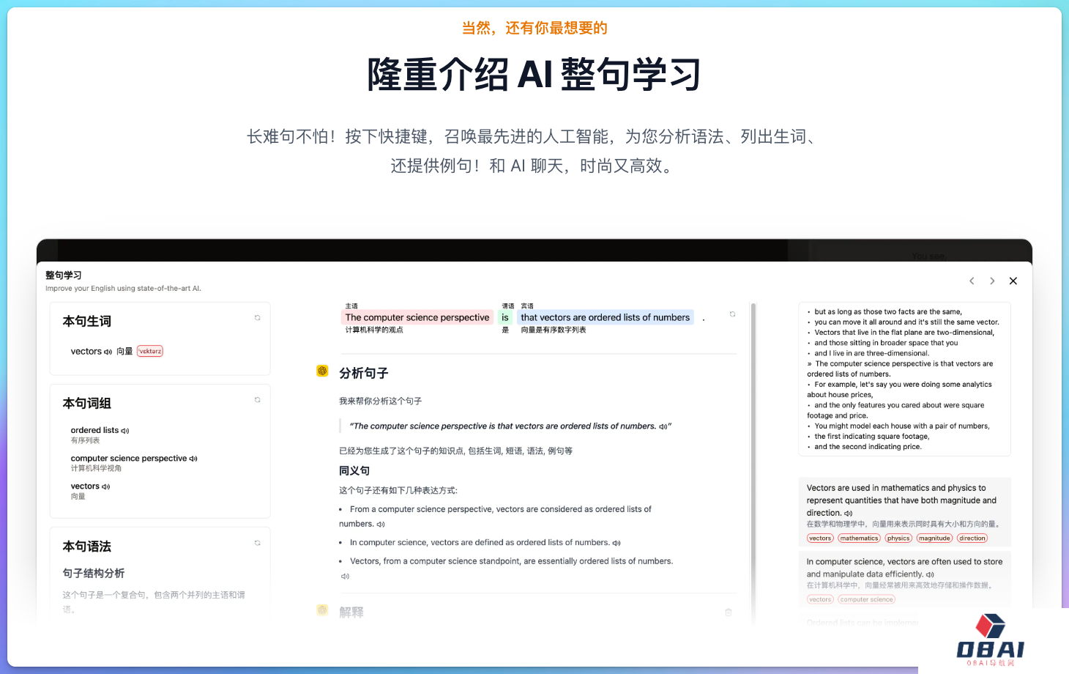Go to previous sentence with left chevron
1069x674 pixels.
pos(972,281)
